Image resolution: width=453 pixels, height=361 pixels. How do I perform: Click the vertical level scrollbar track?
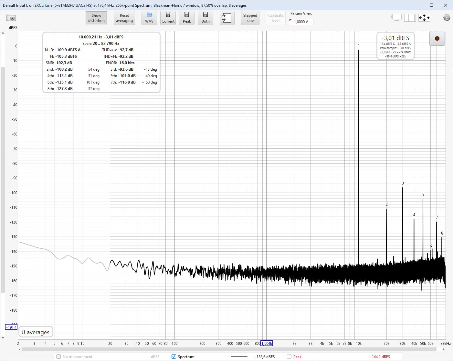(x=3, y=180)
